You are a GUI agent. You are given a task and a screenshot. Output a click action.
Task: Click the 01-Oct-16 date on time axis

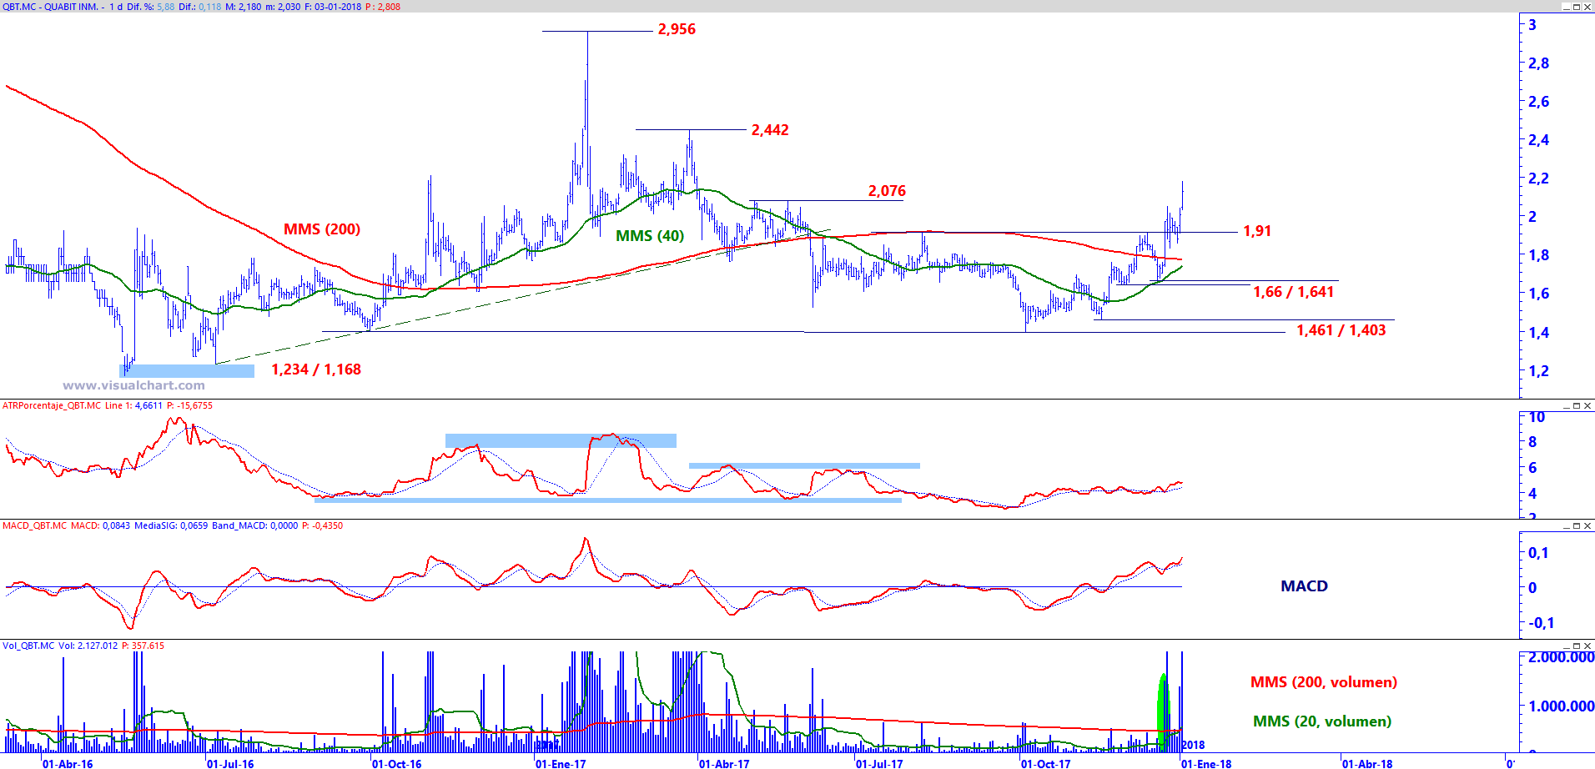click(397, 763)
